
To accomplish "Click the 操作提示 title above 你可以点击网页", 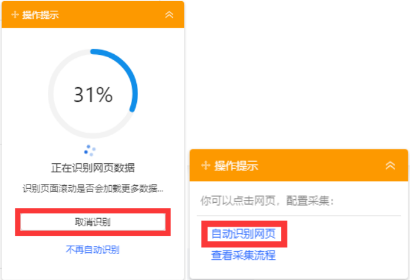I will (x=236, y=166).
